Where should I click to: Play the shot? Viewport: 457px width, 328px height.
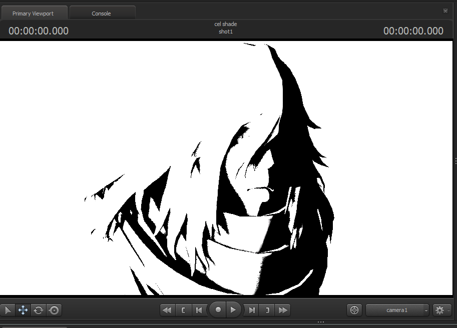coord(233,309)
